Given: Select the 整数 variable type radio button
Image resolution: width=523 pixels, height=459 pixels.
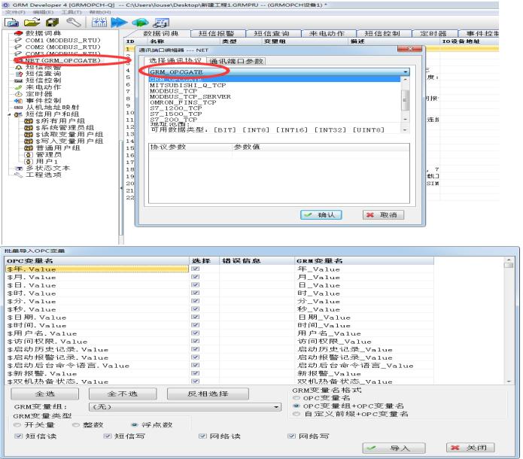Looking at the screenshot, I should (x=76, y=424).
